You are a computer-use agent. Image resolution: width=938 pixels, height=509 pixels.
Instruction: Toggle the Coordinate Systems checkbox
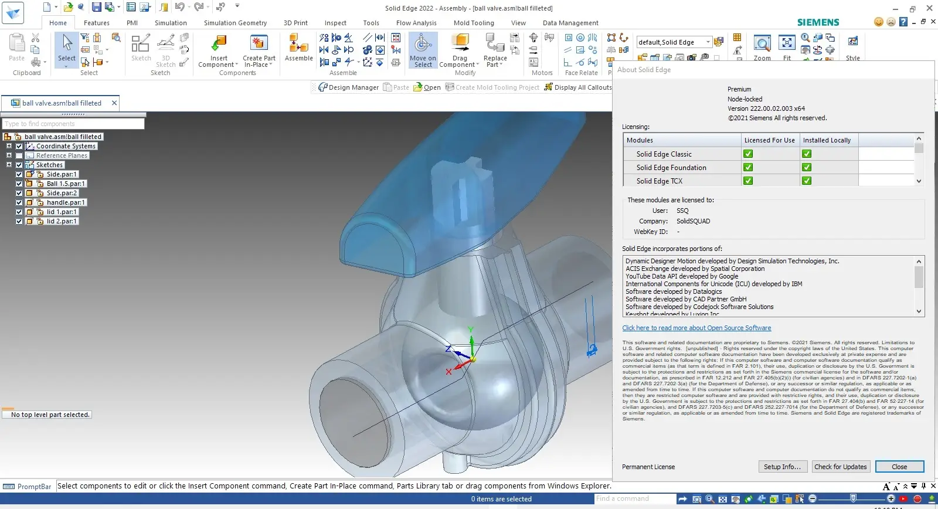tap(19, 146)
